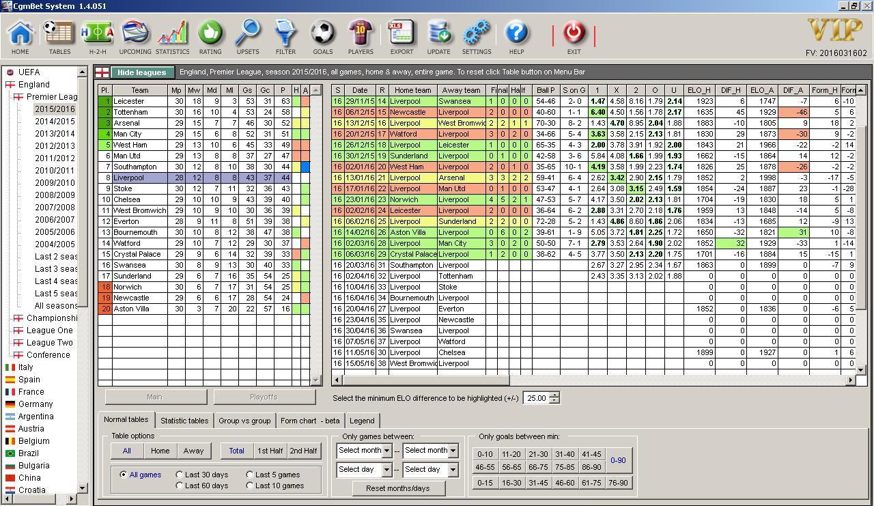Select Brazil in the country list
The image size is (874, 506).
[29, 453]
